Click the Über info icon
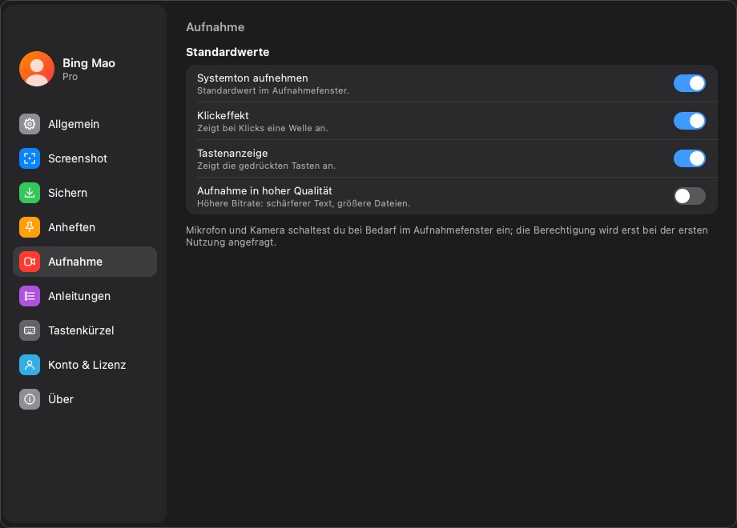 (x=30, y=399)
